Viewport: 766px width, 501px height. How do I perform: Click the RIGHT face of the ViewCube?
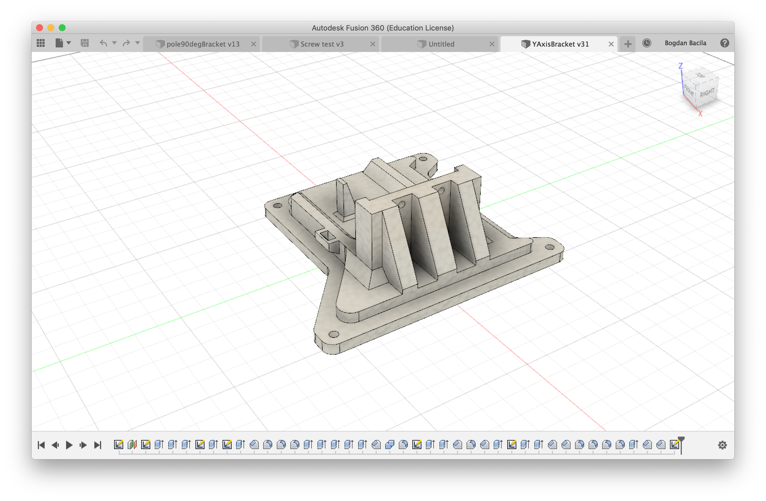707,93
